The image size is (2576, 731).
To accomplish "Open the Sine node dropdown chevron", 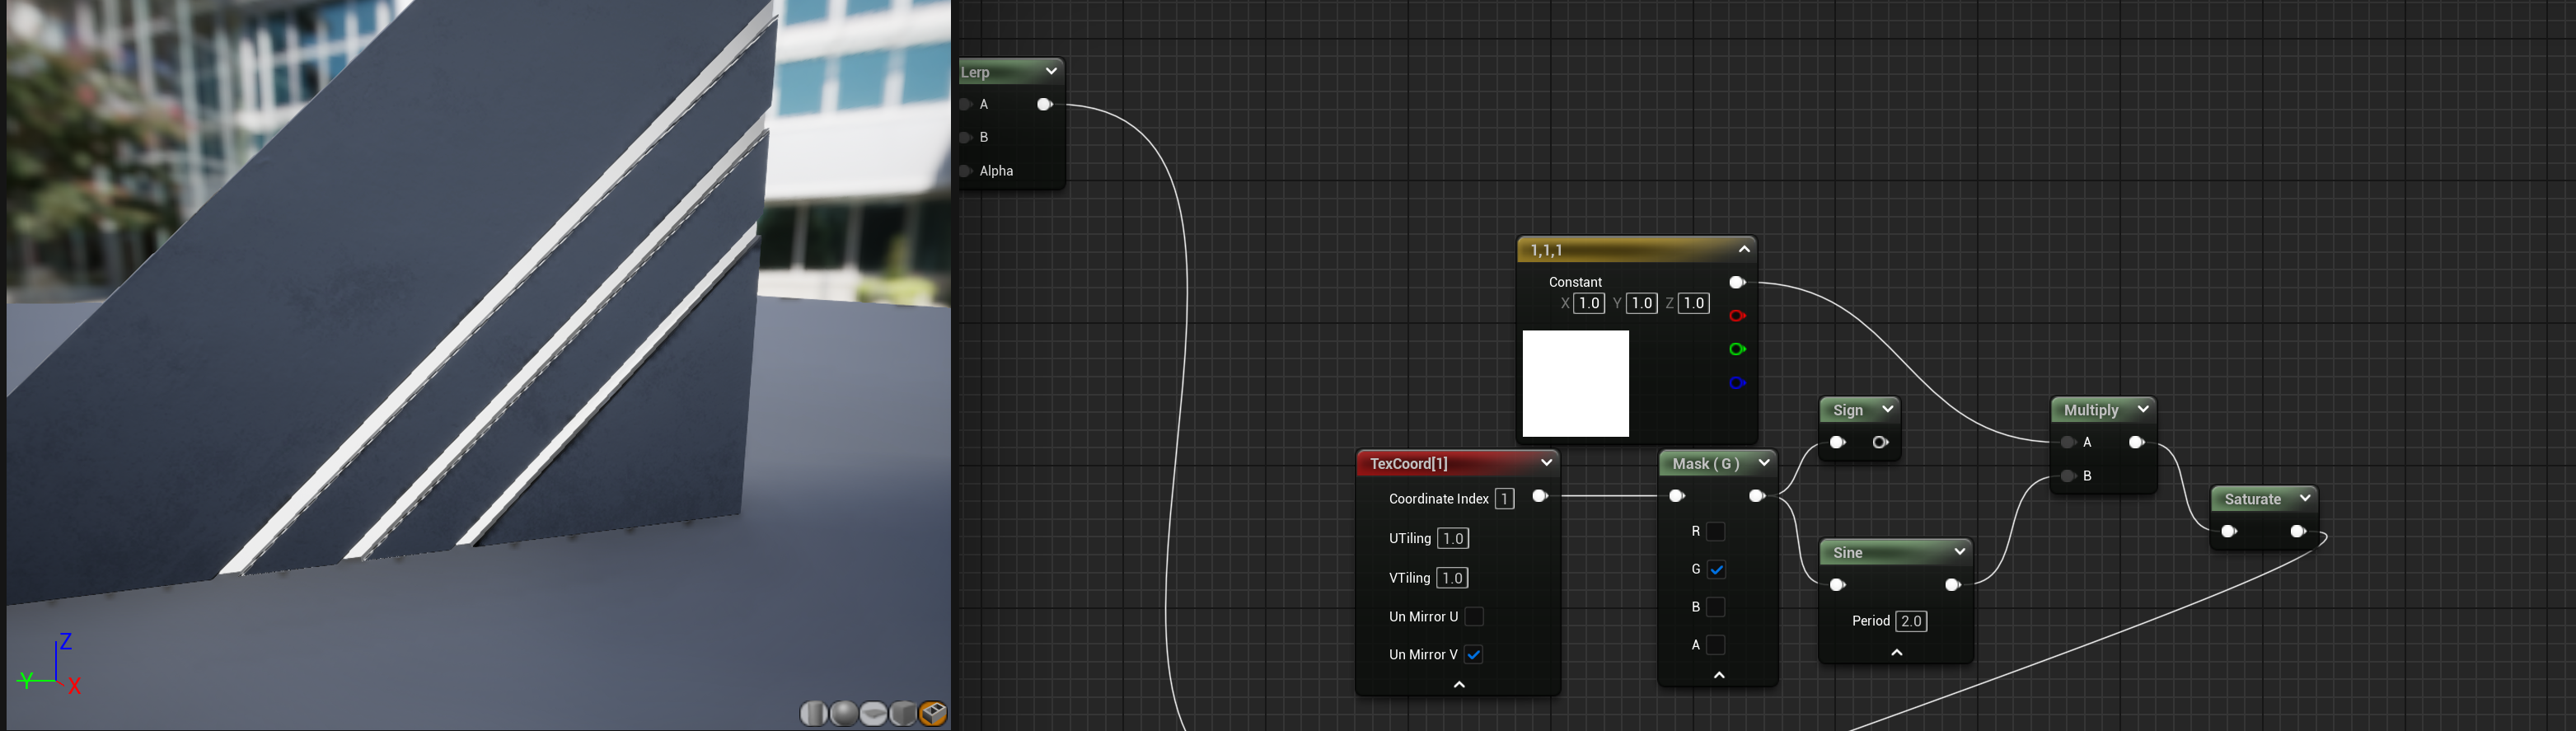I will tap(1960, 551).
